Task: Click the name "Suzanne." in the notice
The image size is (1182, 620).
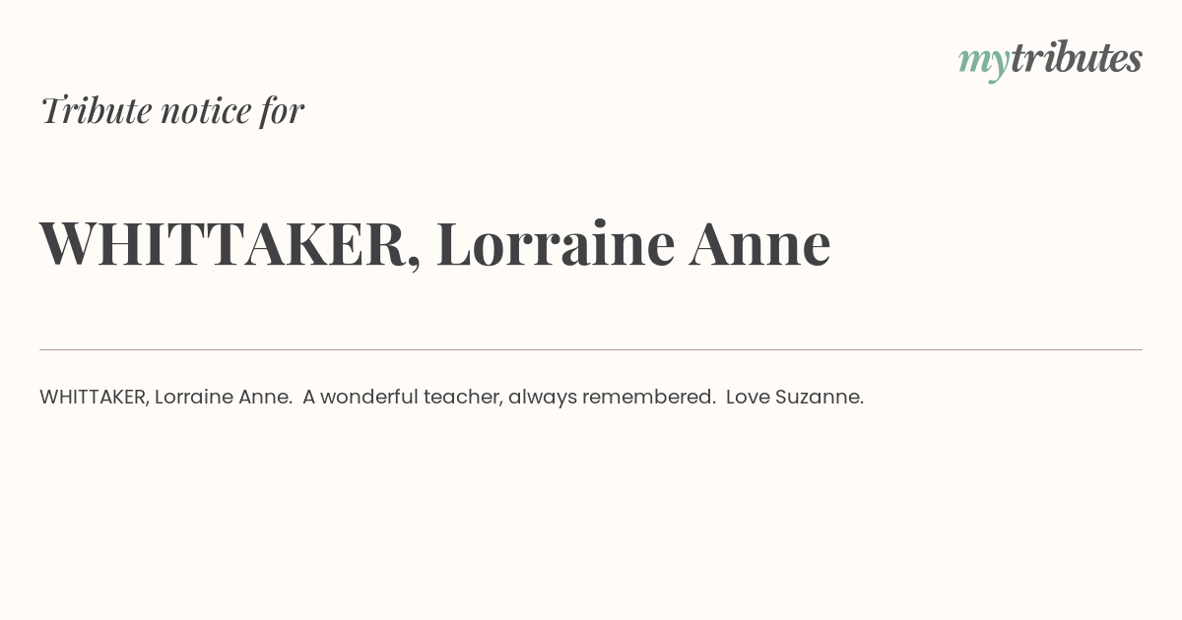Action: (x=820, y=397)
